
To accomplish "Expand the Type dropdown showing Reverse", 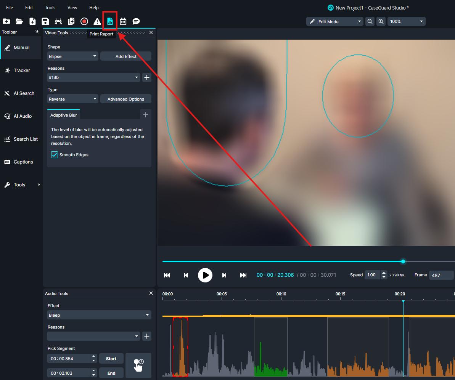I will [73, 99].
